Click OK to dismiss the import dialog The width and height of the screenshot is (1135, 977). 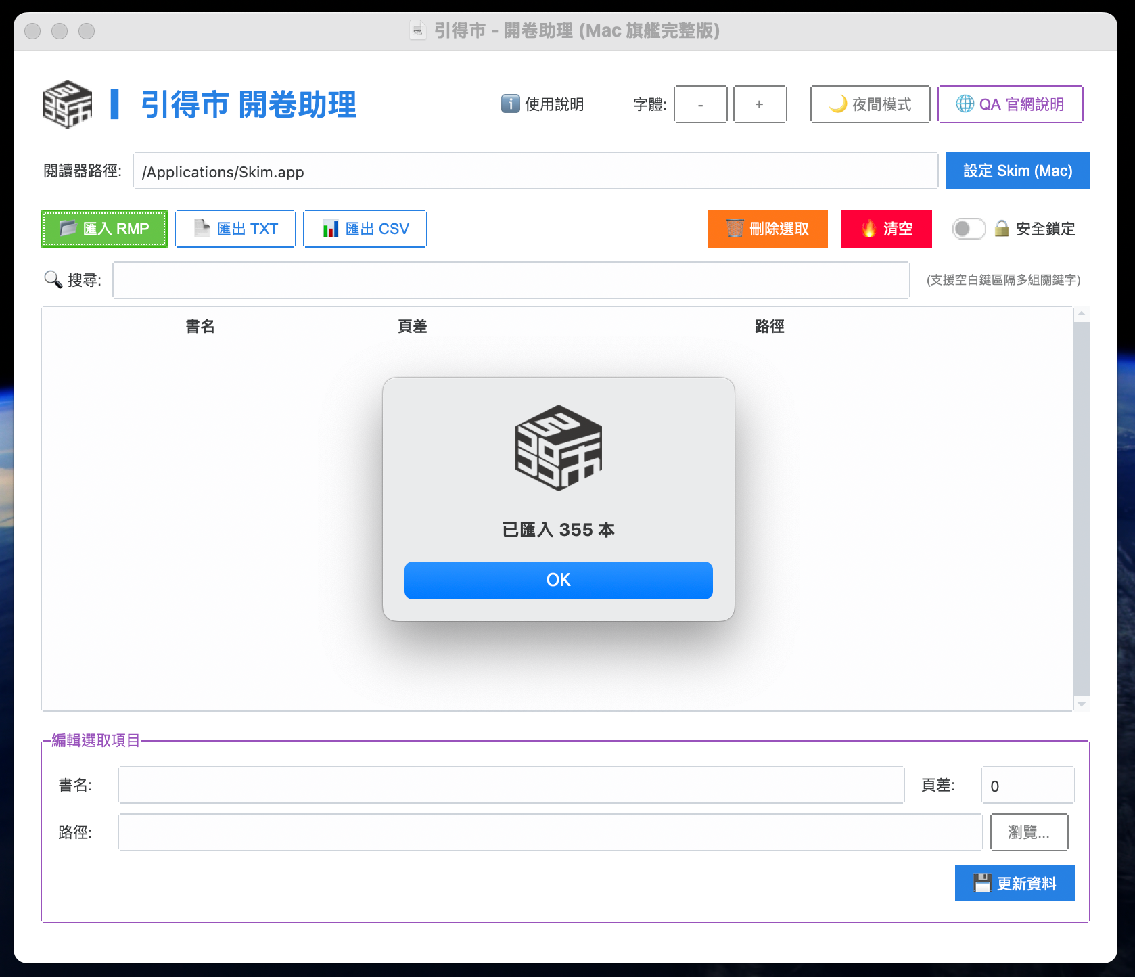point(558,580)
